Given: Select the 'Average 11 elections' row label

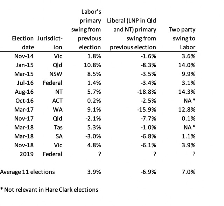Looking at the screenshot, I should [27, 172].
